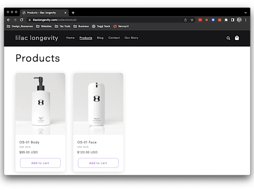Close the Products – lilac longevity tab
254x190 pixels.
coord(66,13)
